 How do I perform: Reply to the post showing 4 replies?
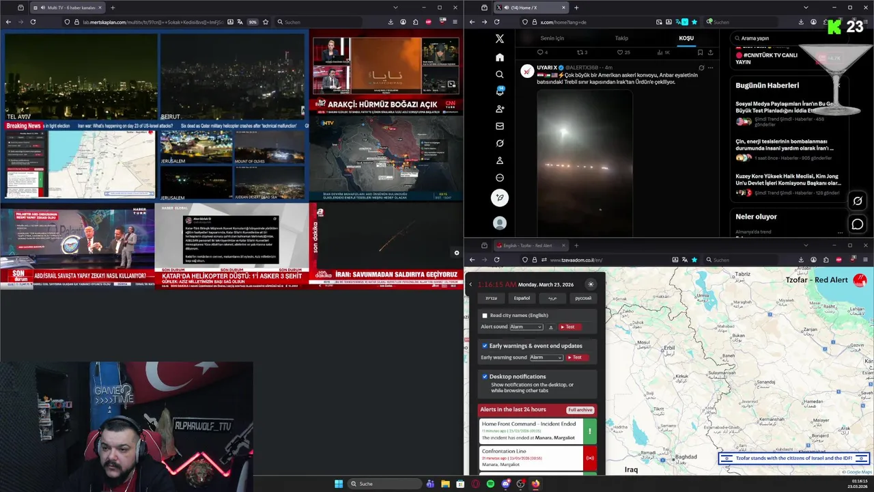[542, 52]
